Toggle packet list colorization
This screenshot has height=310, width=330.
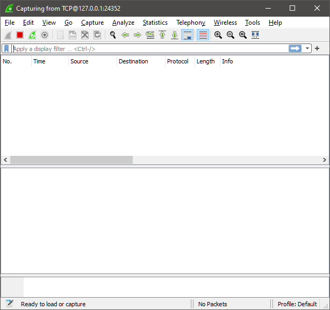click(203, 35)
